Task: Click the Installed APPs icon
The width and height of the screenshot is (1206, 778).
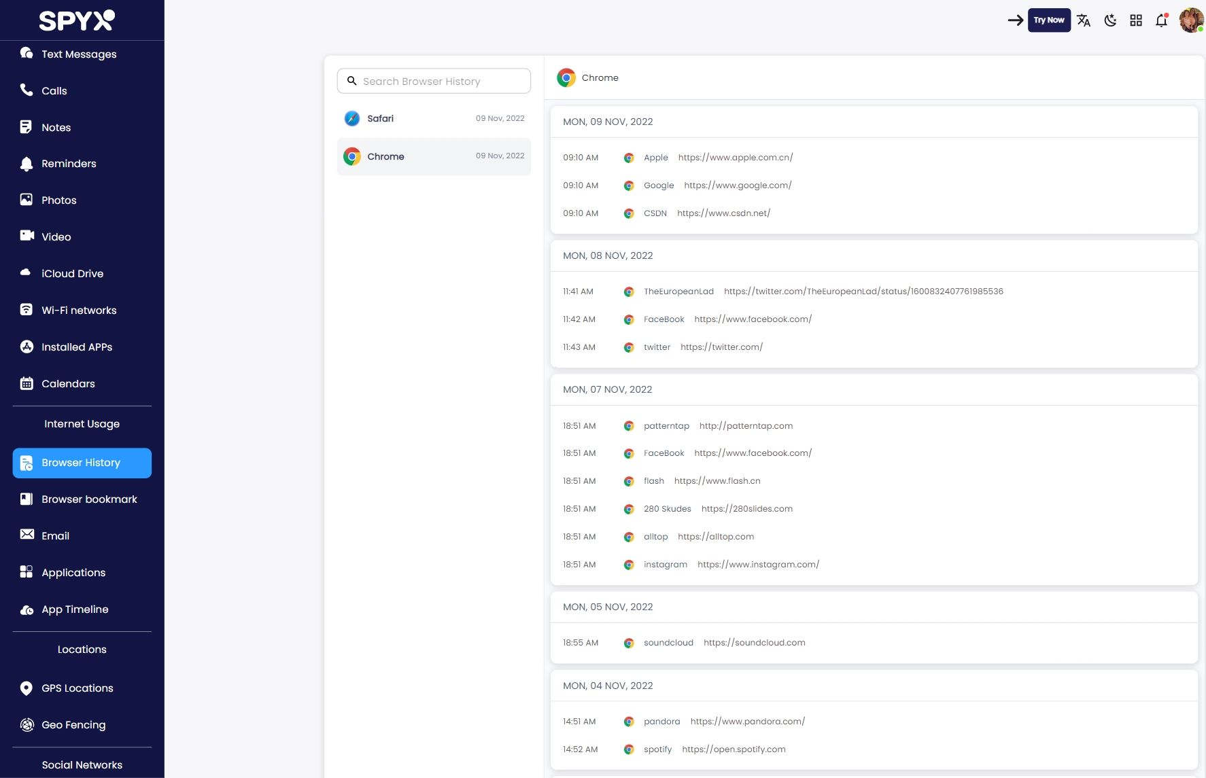Action: pos(27,347)
